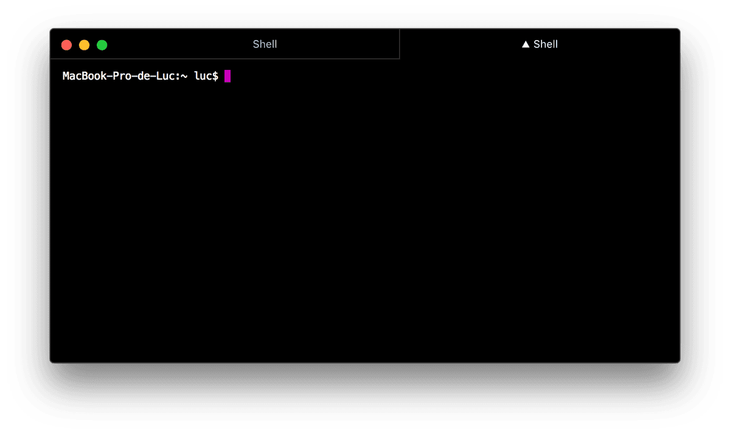730x434 pixels.
Task: Click the tilde symbol in the shell prompt
Action: [184, 76]
